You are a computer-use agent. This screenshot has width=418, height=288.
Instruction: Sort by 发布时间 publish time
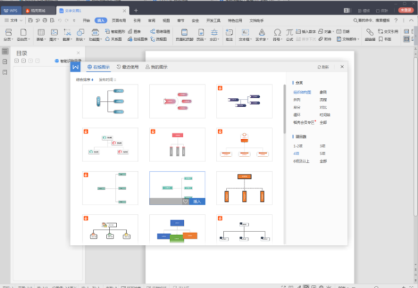click(107, 79)
